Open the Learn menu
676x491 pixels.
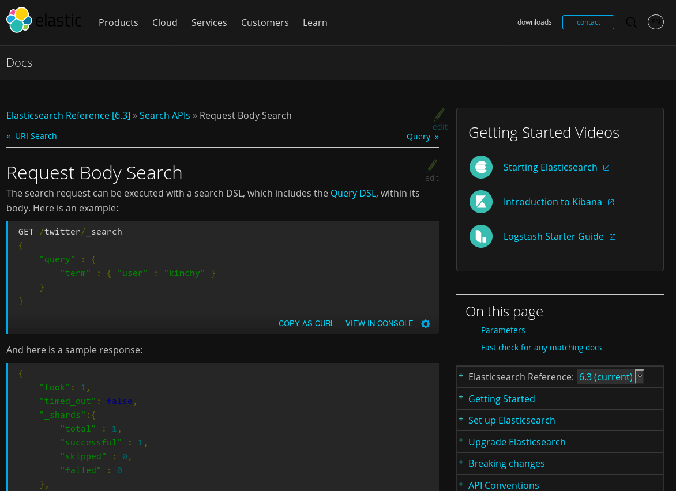[315, 22]
